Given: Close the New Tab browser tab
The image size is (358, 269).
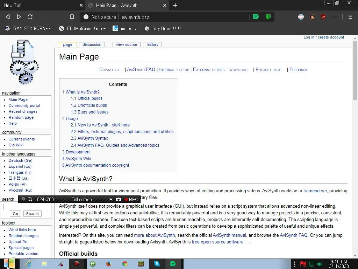Looking at the screenshot, I should tap(81, 5).
